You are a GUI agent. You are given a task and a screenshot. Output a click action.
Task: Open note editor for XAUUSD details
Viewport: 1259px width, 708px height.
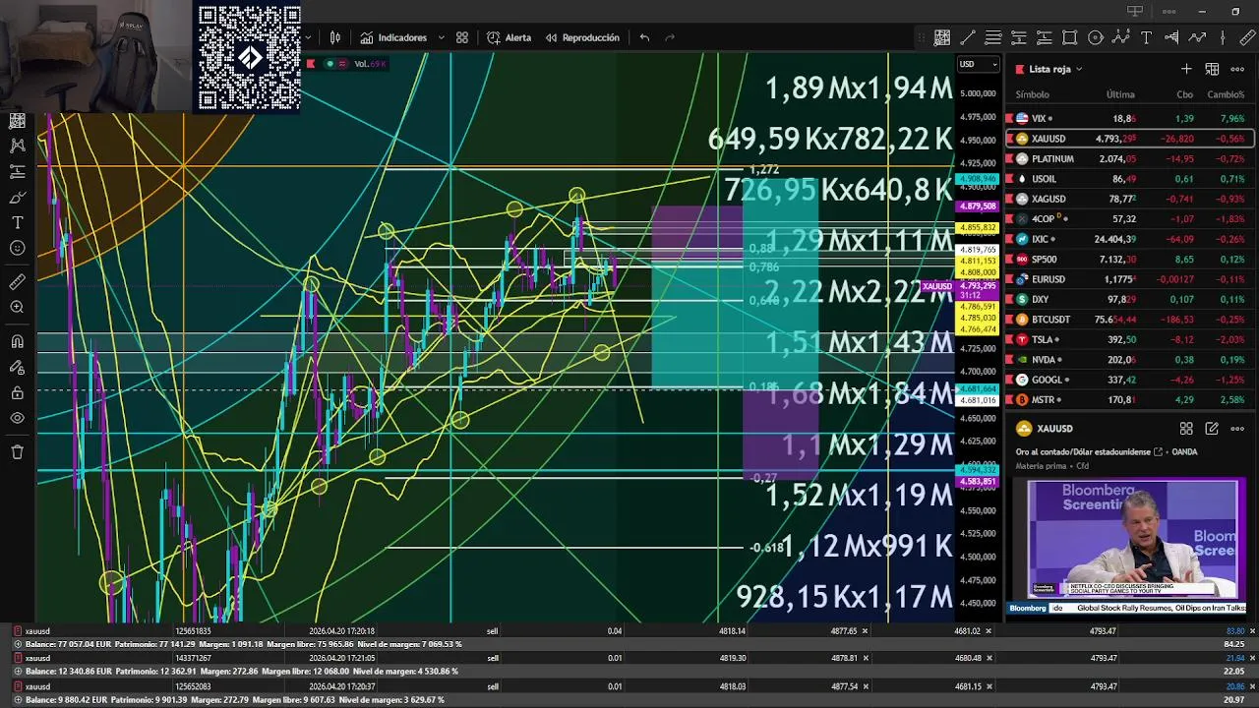pyautogui.click(x=1212, y=429)
